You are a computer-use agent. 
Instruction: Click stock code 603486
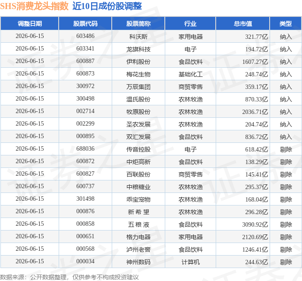85,36
